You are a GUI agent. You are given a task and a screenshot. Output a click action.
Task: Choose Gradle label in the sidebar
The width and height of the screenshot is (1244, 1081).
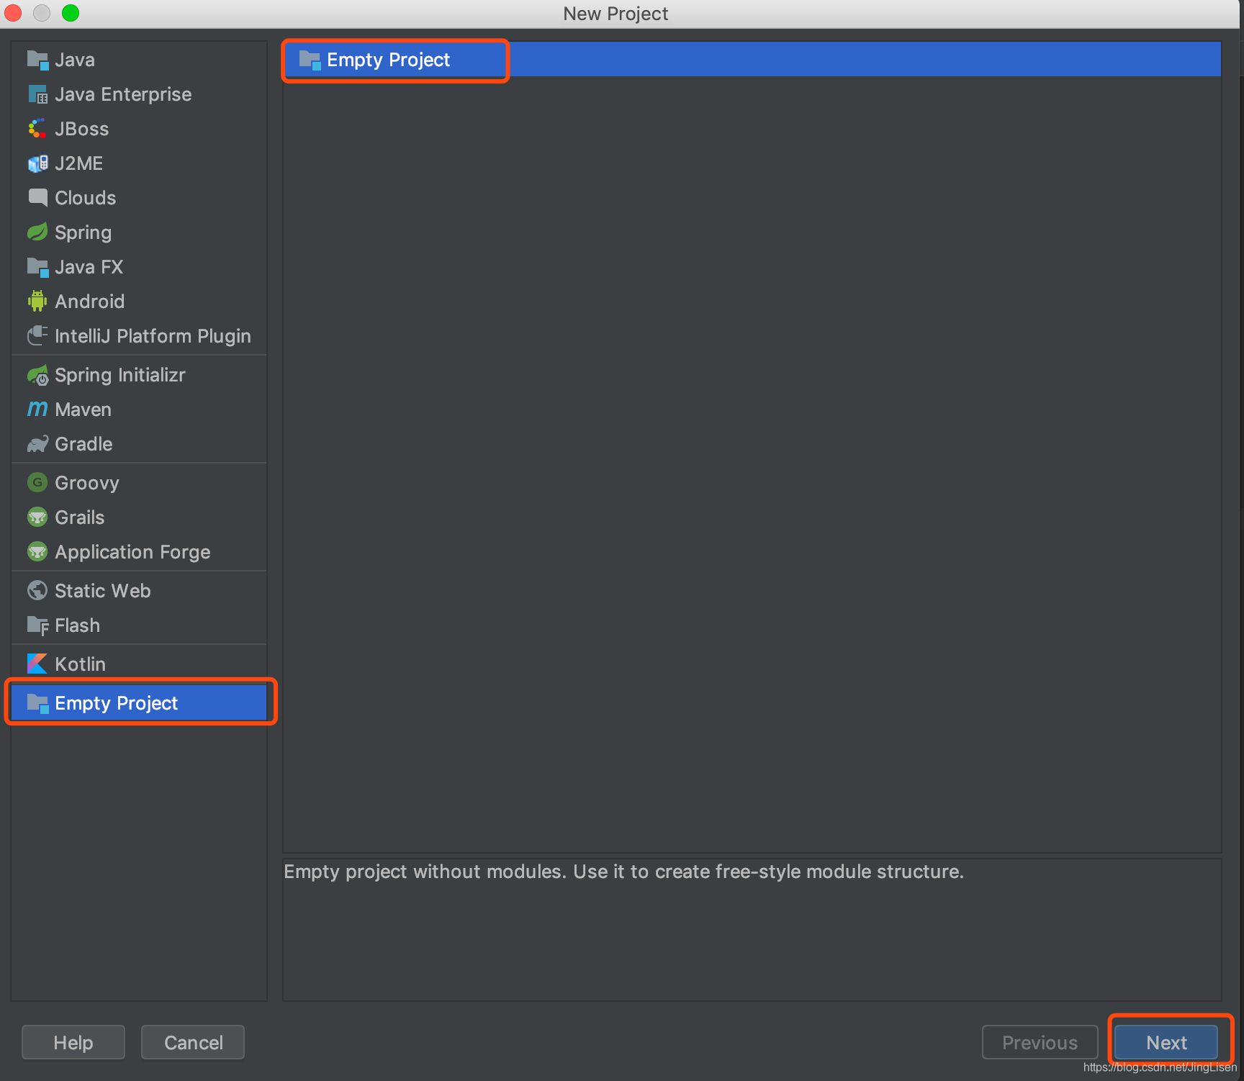[x=84, y=444]
